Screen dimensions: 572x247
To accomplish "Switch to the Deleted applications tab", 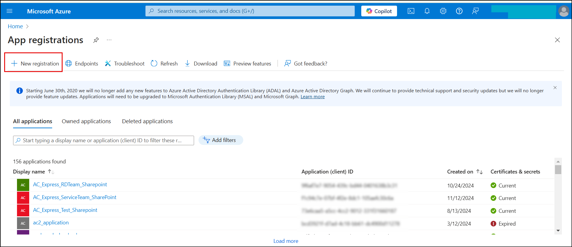I will [147, 121].
